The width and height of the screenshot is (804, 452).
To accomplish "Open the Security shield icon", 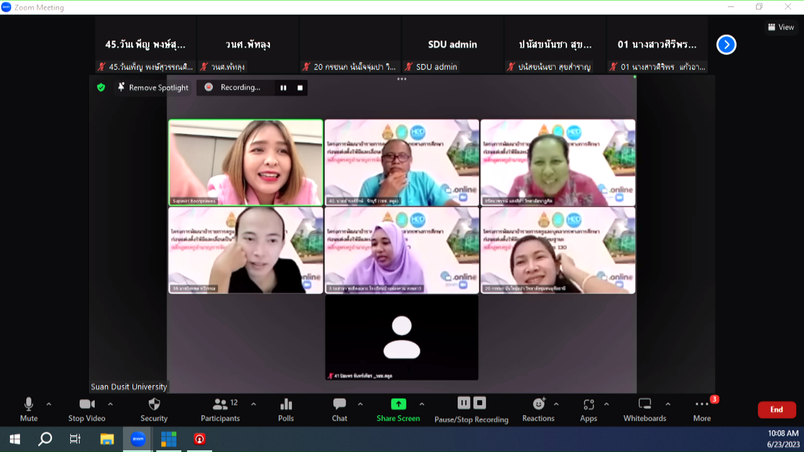I will (x=154, y=404).
